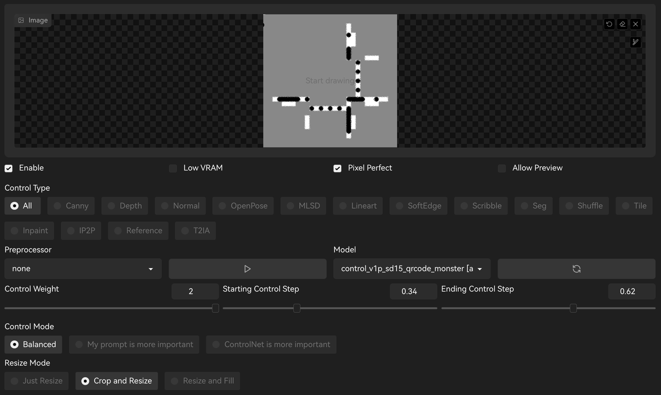Image resolution: width=661 pixels, height=395 pixels.
Task: Expand the Model dropdown for qrcode_monster
Action: click(412, 269)
